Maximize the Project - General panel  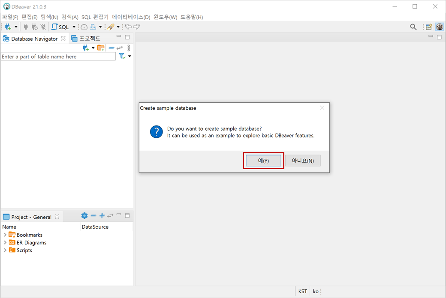127,216
